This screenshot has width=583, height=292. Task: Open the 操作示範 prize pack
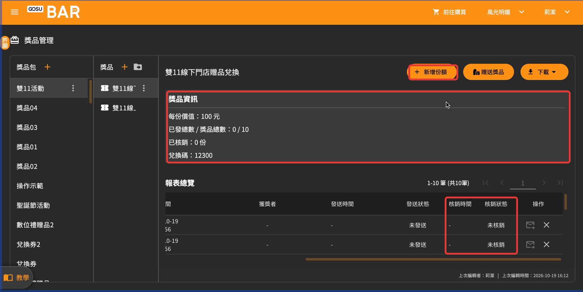point(49,186)
